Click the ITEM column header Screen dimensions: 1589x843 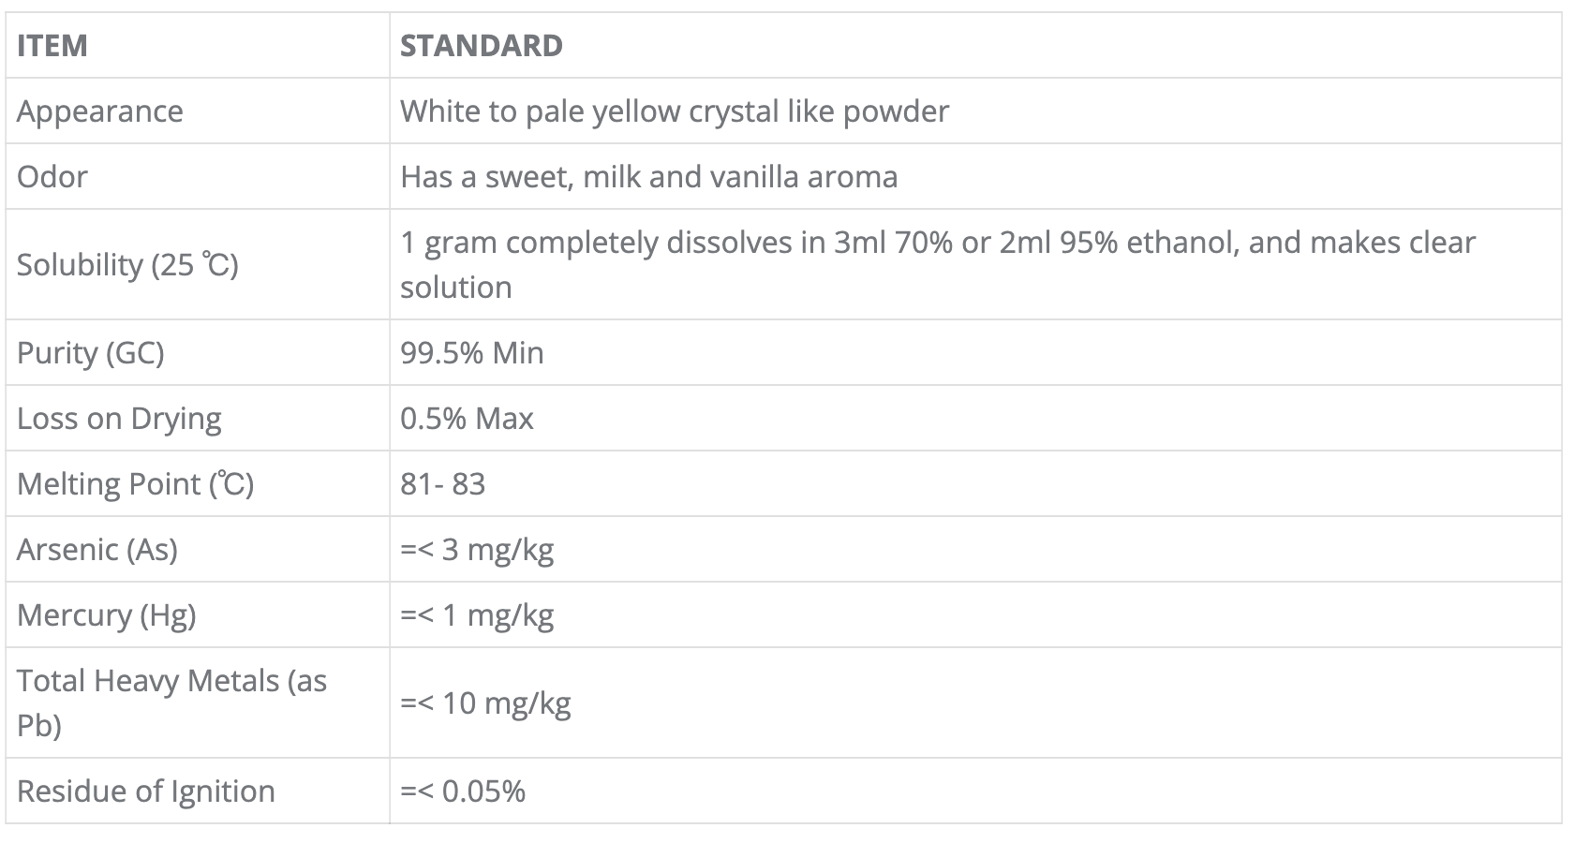pos(52,46)
